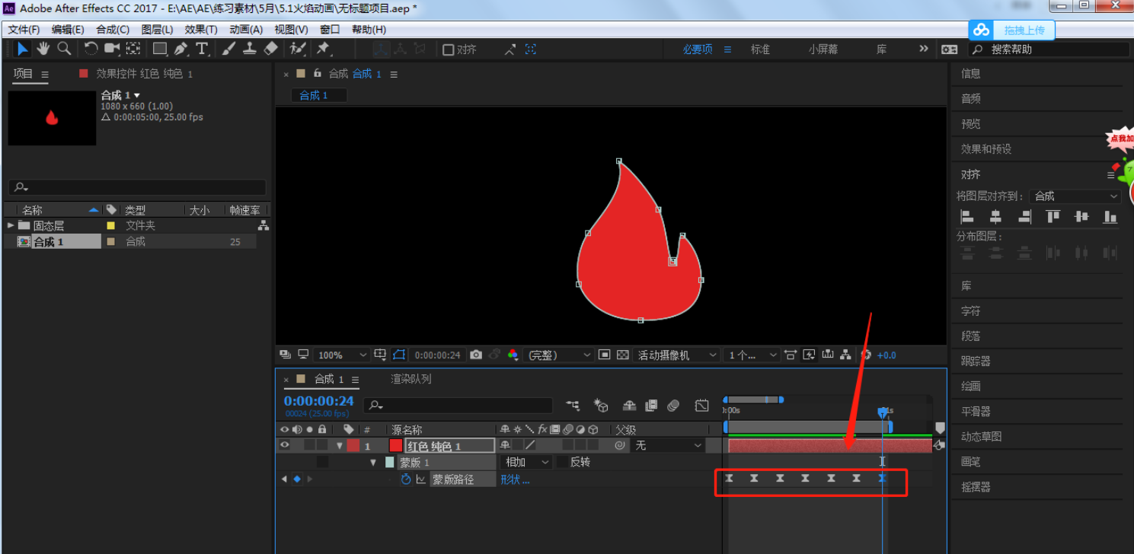Click the 蒙版 1 mask color swatch
This screenshot has width=1134, height=554.
pyautogui.click(x=390, y=462)
